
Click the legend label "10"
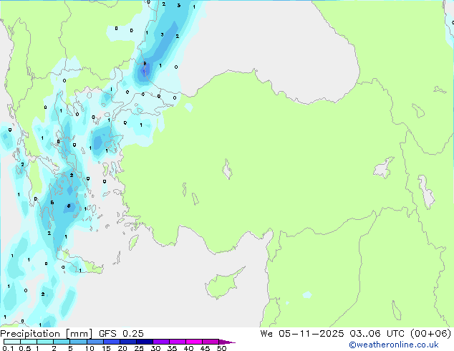[x=90, y=348]
